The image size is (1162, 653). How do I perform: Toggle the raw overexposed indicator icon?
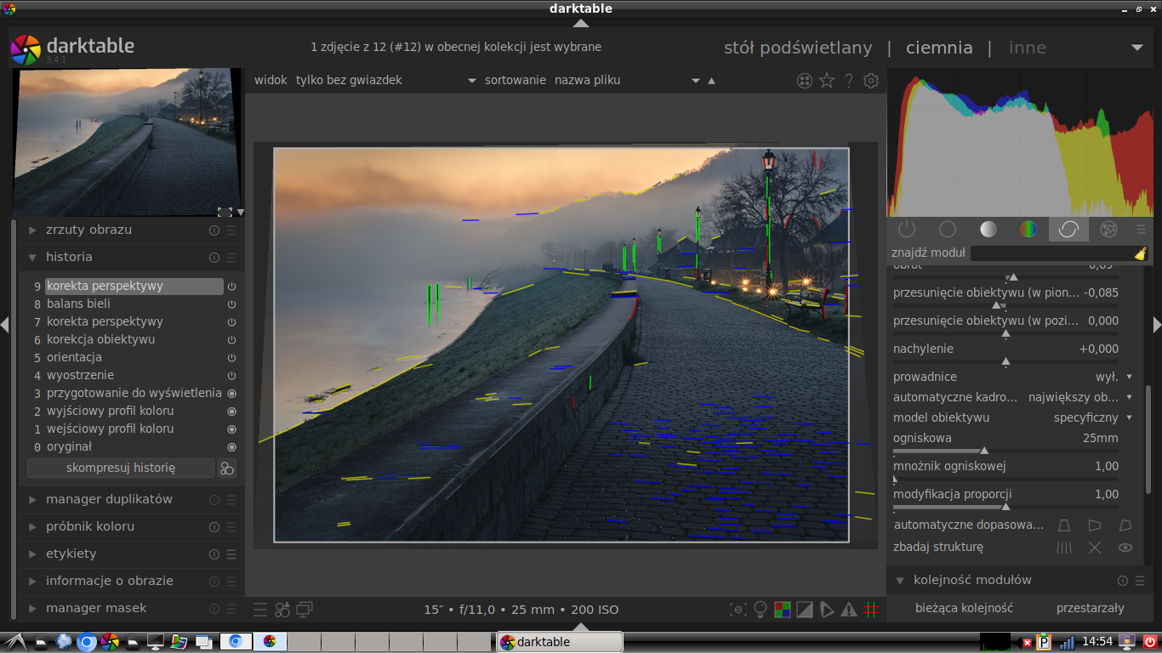pyautogui.click(x=782, y=610)
